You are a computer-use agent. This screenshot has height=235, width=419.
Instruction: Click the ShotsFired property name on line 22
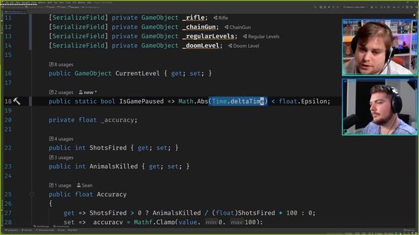click(108, 148)
